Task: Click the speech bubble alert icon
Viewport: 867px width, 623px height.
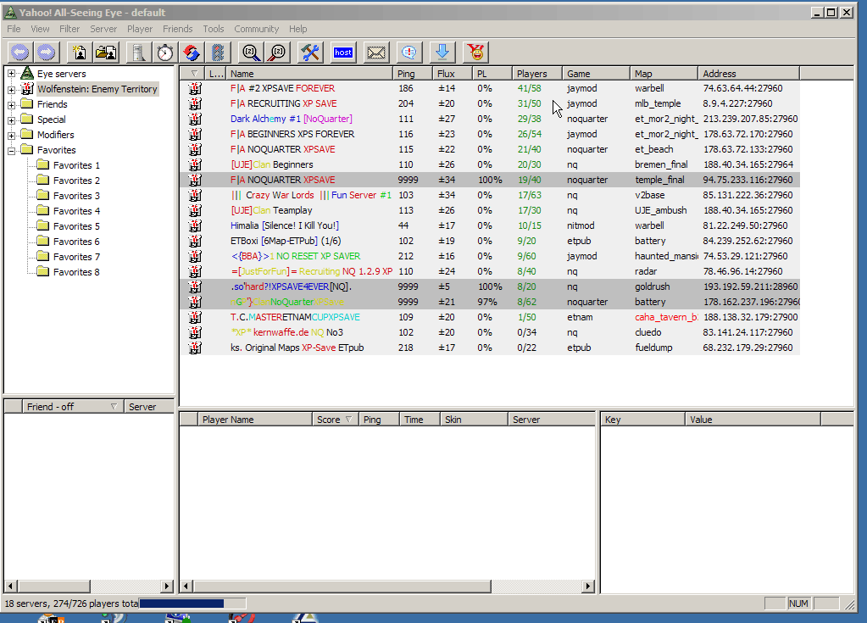Action: point(409,53)
